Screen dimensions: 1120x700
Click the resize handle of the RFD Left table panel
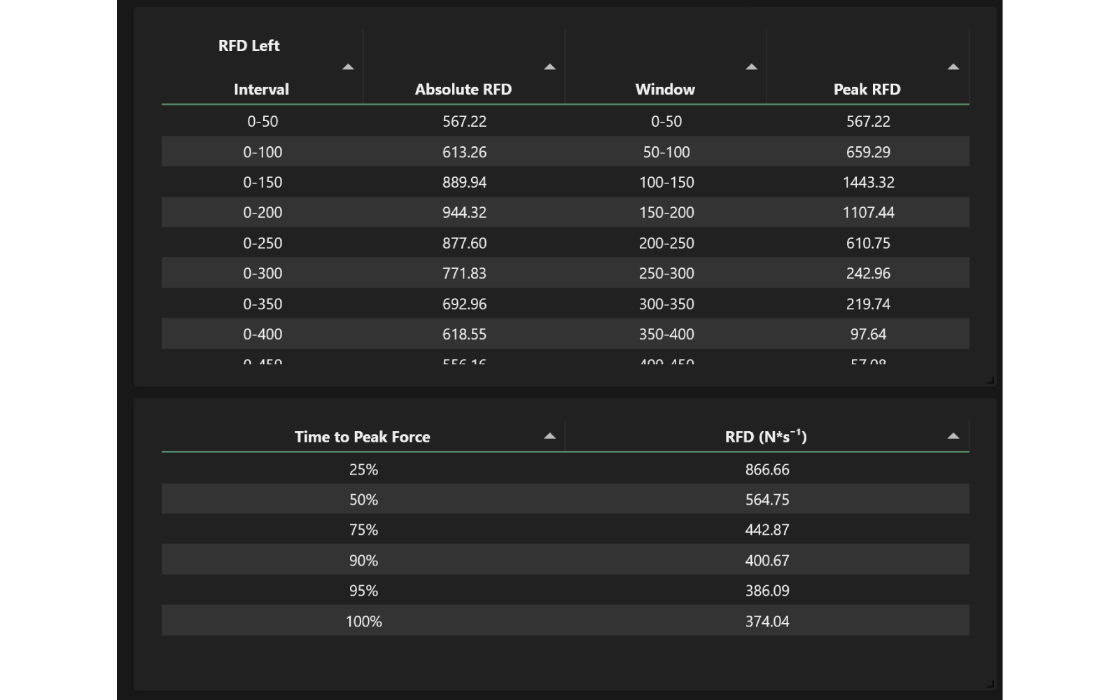click(x=990, y=380)
